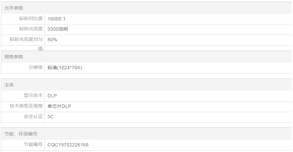Click the 3300流明 brightness value
293x152 pixels.
58,29
